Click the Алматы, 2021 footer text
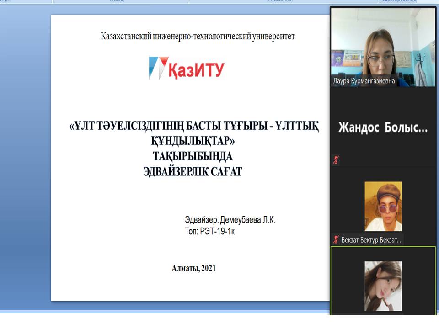Image resolution: width=439 pixels, height=329 pixels. click(x=193, y=268)
